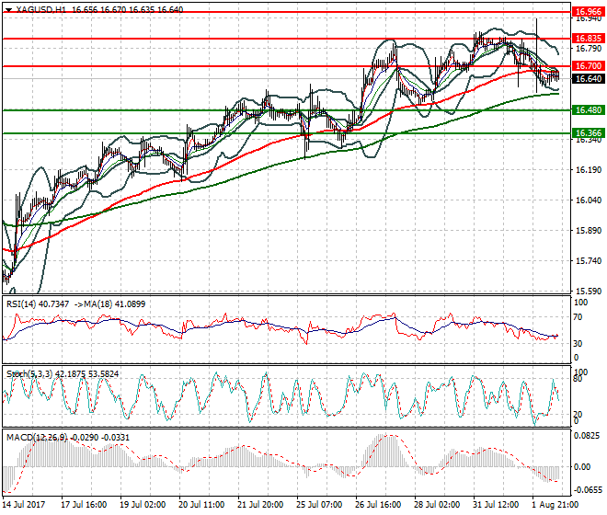Click the 31 Jul 12:00 time label
Viewport: 607px width, 515px height.
click(x=496, y=505)
